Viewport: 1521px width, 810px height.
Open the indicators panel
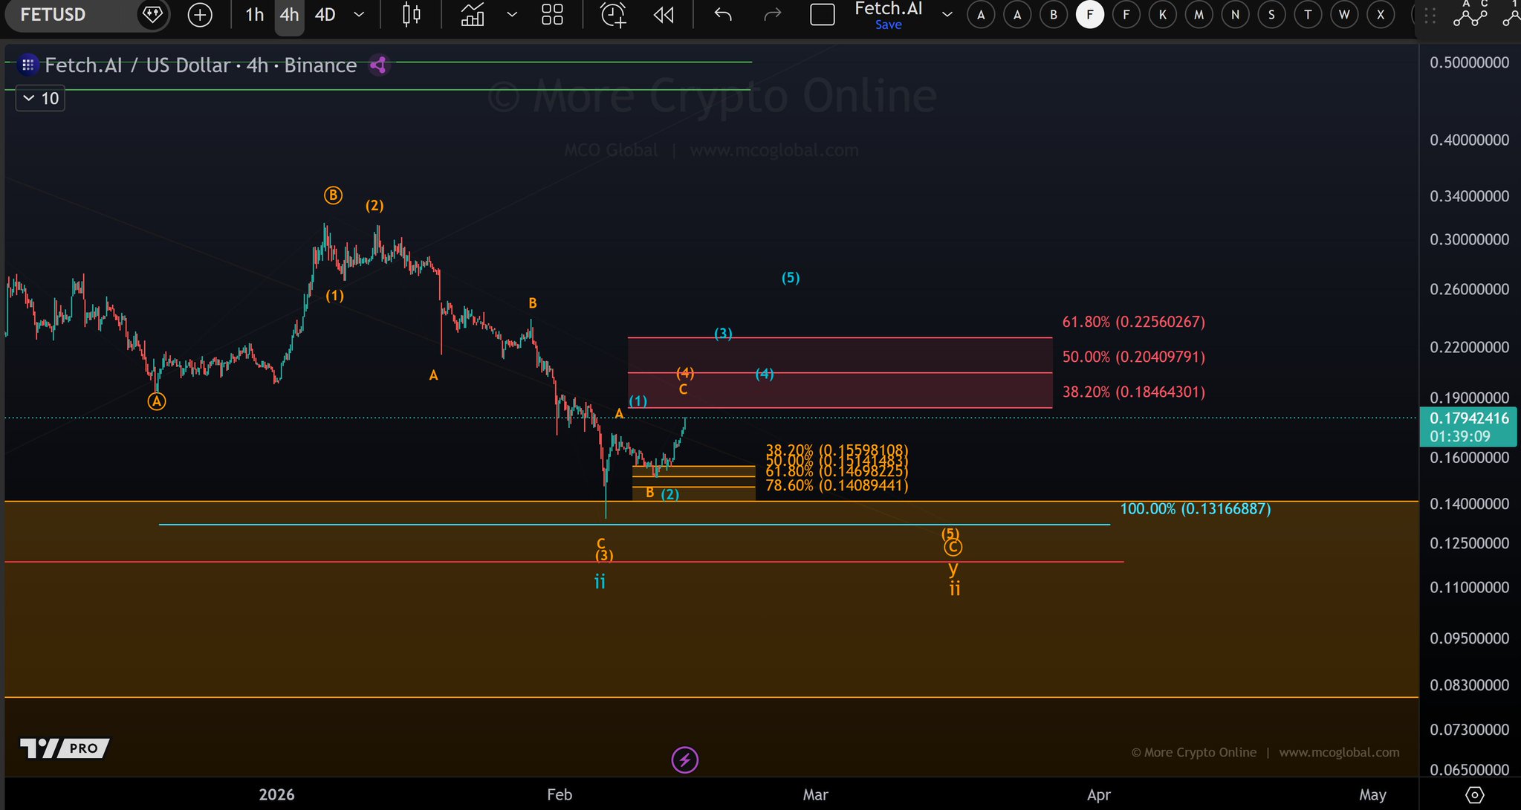[x=473, y=14]
